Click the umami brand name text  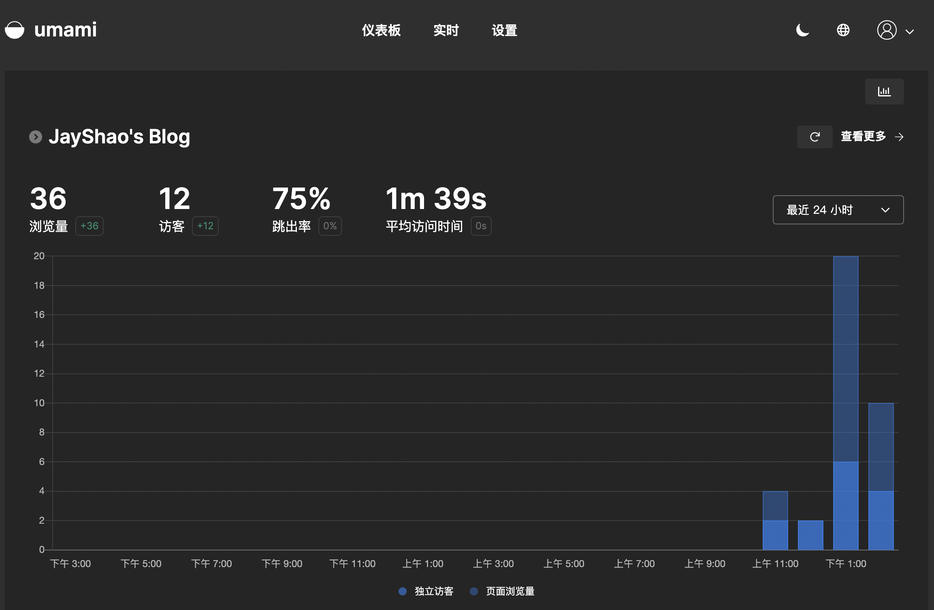[66, 30]
